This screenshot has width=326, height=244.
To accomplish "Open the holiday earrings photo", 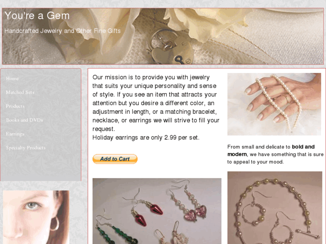I will tap(157, 211).
